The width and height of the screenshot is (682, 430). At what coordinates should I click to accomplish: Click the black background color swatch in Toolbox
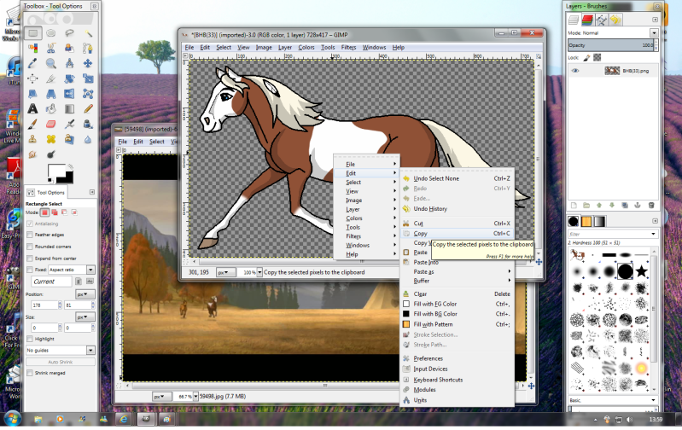click(x=67, y=178)
